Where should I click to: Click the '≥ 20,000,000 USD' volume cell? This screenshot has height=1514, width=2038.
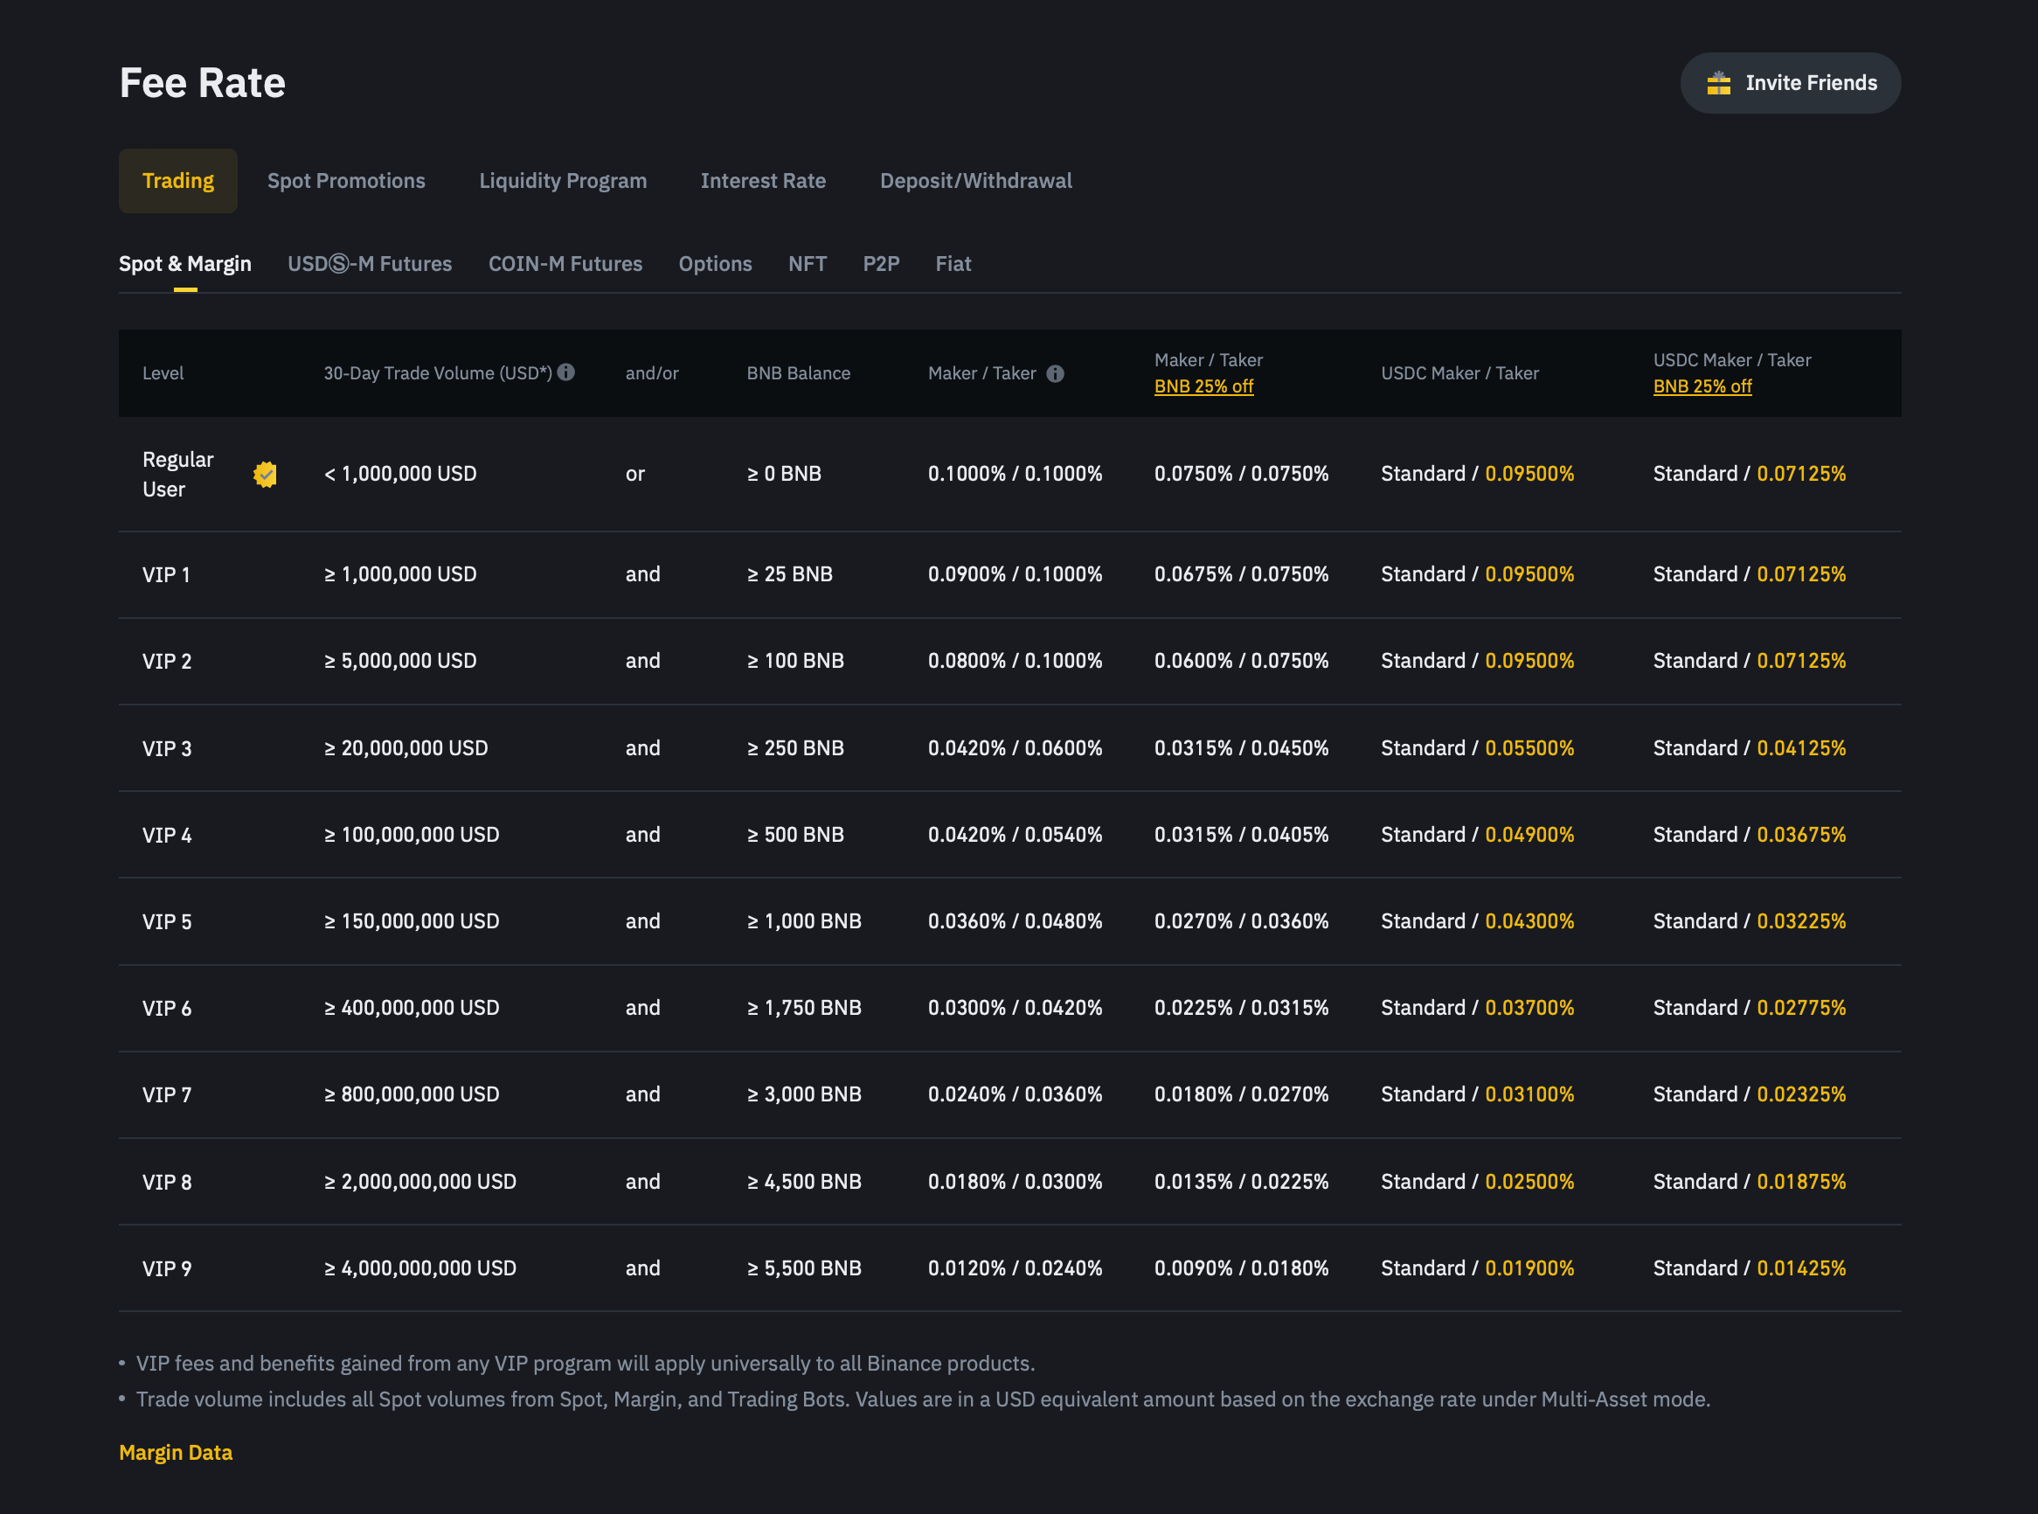(406, 748)
